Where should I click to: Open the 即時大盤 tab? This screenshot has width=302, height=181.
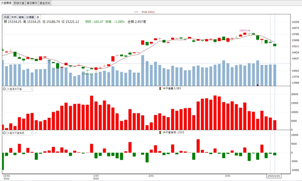[19, 3]
